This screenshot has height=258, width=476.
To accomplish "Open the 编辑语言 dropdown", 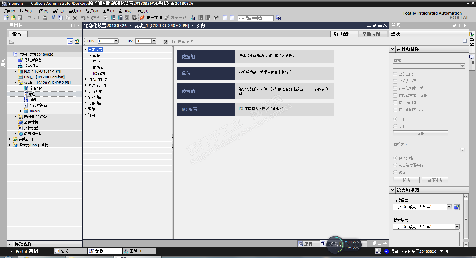I will pos(449,207).
